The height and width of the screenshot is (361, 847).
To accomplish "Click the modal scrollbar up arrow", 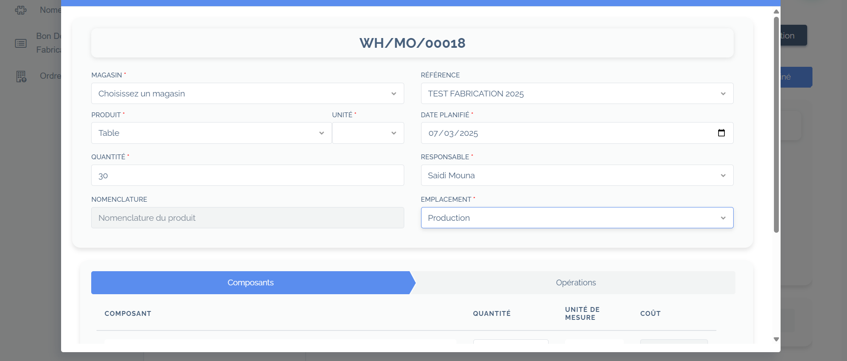I will coord(776,12).
